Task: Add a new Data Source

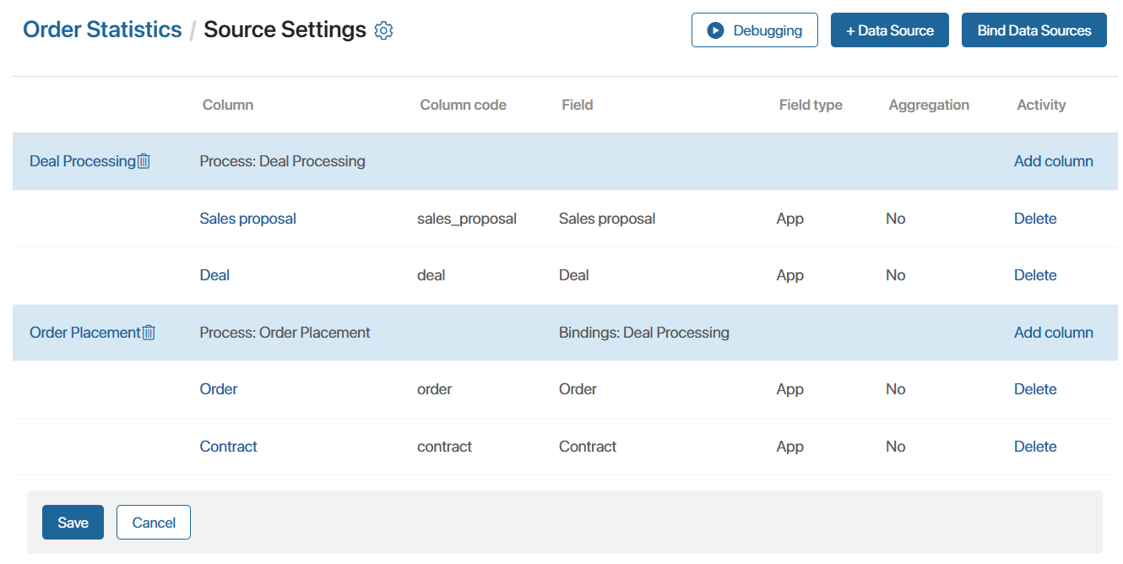Action: [890, 30]
